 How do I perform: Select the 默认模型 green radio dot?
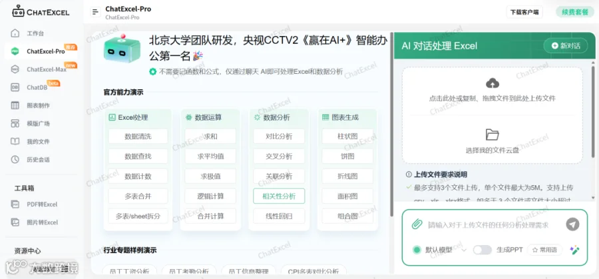point(417,250)
